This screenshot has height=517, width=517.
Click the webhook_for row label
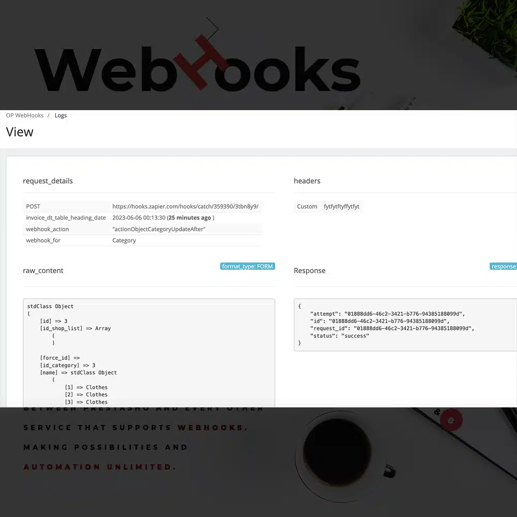click(x=43, y=240)
